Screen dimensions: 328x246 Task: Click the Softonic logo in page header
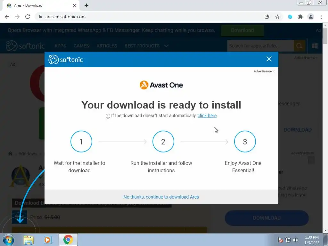25,46
